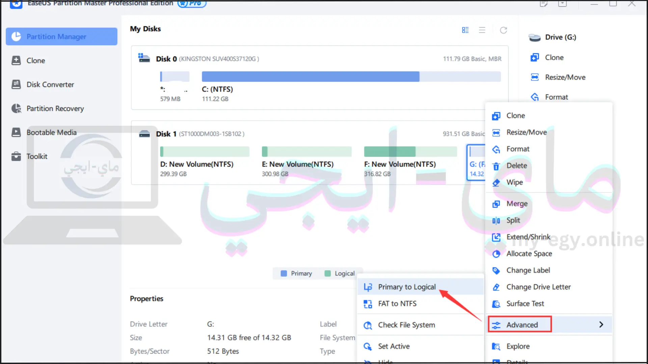This screenshot has height=364, width=648.
Task: Select Primary to Logical in the submenu
Action: point(421,287)
